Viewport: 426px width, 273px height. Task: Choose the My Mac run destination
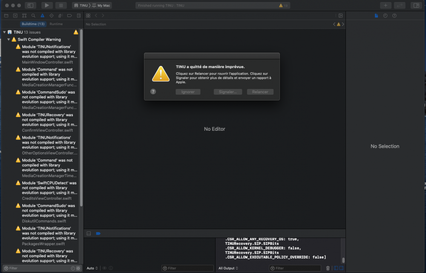[101, 6]
